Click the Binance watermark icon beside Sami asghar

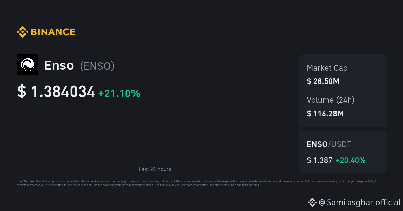[312, 202]
